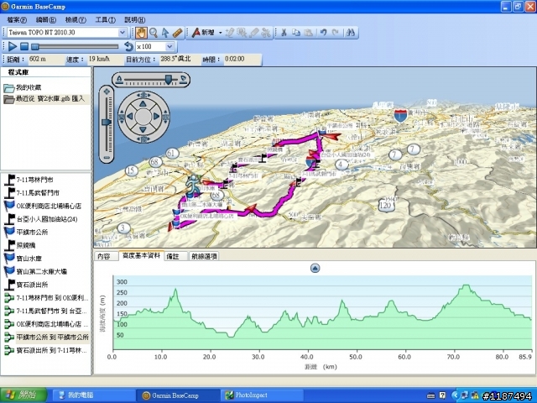Stop route playback
The width and height of the screenshot is (537, 403).
tap(24, 46)
